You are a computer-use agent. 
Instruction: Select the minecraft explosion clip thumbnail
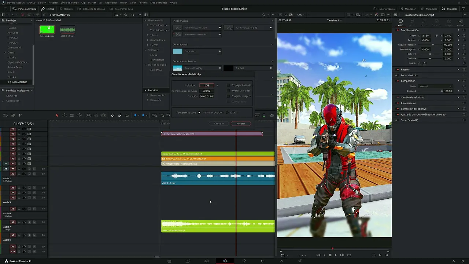coord(47,30)
